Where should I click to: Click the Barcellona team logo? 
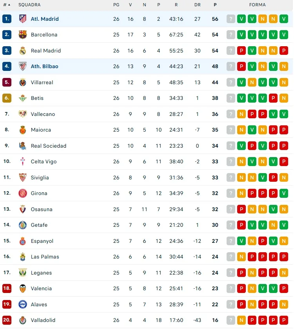click(23, 34)
